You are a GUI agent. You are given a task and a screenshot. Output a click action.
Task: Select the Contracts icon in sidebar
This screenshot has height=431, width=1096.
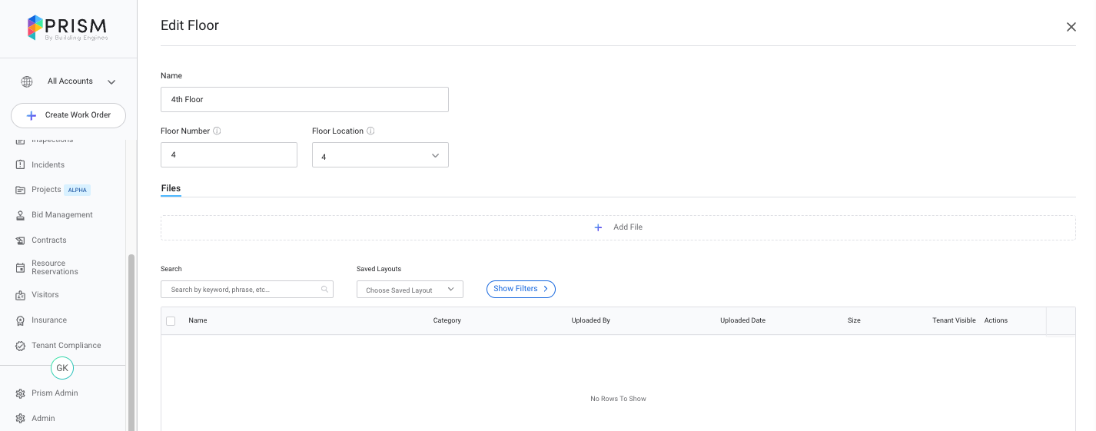(21, 240)
